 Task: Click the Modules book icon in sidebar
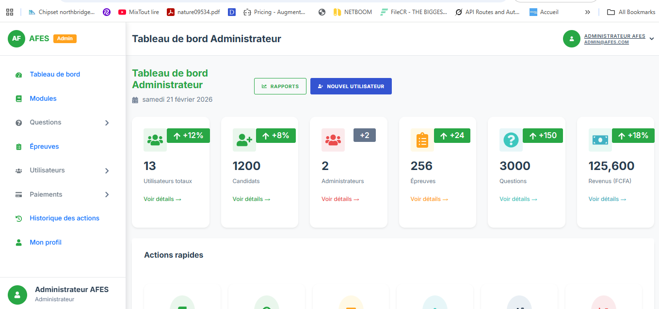[19, 99]
